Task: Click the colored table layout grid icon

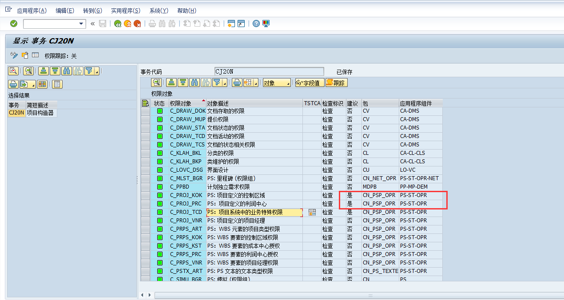Action: tap(42, 84)
